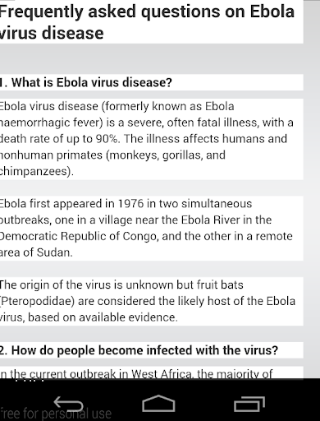Image resolution: width=320 pixels, height=421 pixels.
Task: Tap the recent apps navigation icon
Action: pos(249,404)
